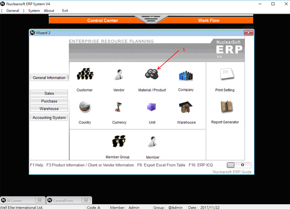The width and height of the screenshot is (290, 210).
Task: Open the Customer module icon
Action: pyautogui.click(x=85, y=74)
